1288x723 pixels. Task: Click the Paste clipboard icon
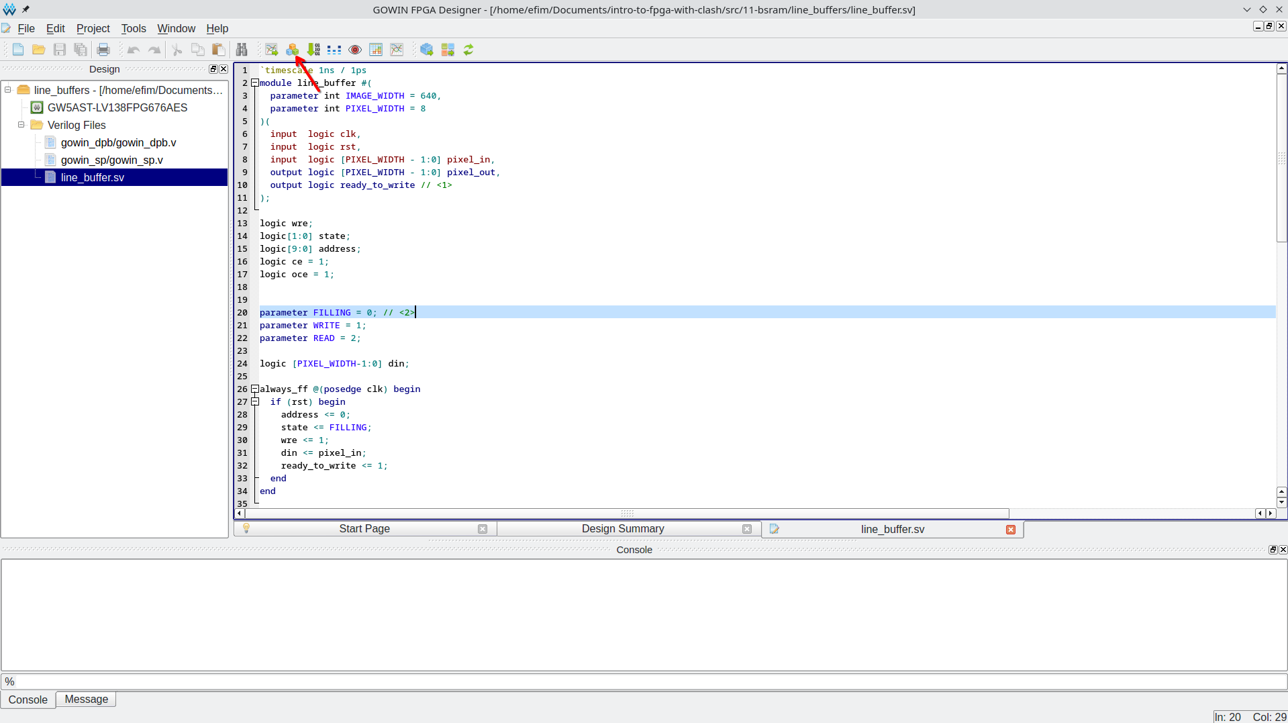(x=219, y=50)
